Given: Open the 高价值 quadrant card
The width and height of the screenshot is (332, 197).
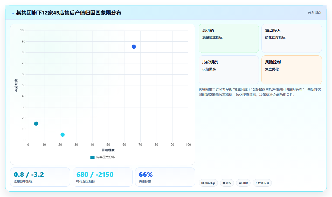Looking at the screenshot, I should click(x=229, y=38).
